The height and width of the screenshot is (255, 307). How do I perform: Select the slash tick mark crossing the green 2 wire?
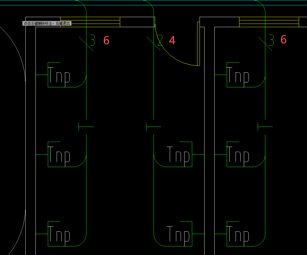(x=154, y=44)
